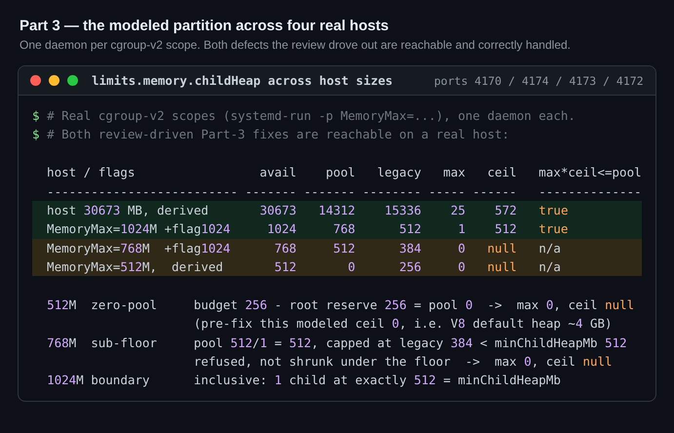Viewport: 674px width, 433px height.
Task: Click avail value 512 in the MemoryMax=512M row
Action: coord(285,267)
